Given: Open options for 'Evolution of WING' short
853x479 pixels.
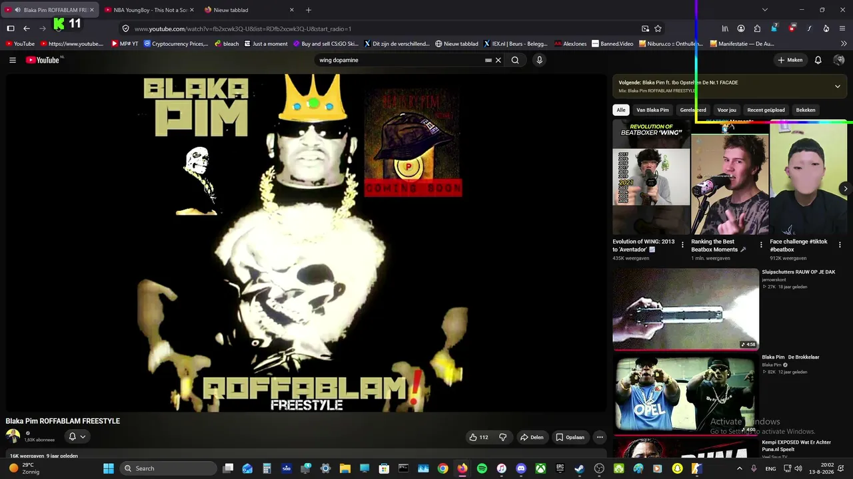Looking at the screenshot, I should [682, 245].
